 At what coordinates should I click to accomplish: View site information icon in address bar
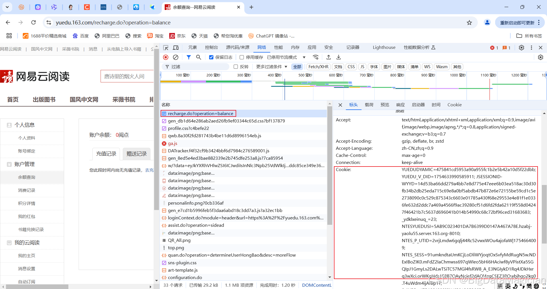49,22
